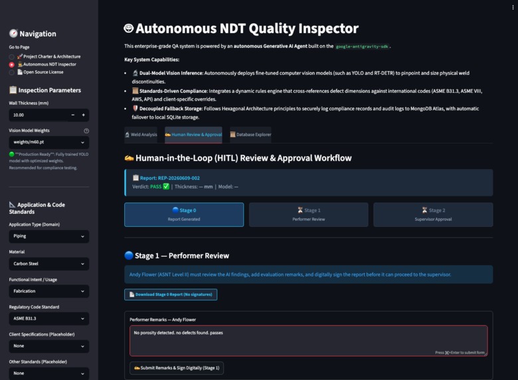This screenshot has height=380, width=518.
Task: Click the ruler icon by Application & Code Standards
Action: pyautogui.click(x=12, y=204)
